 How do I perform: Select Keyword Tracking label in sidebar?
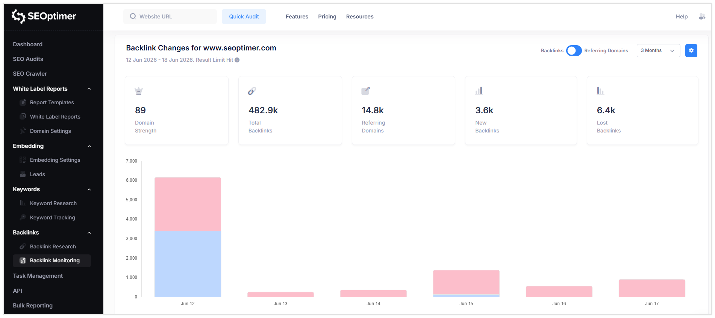[53, 218]
